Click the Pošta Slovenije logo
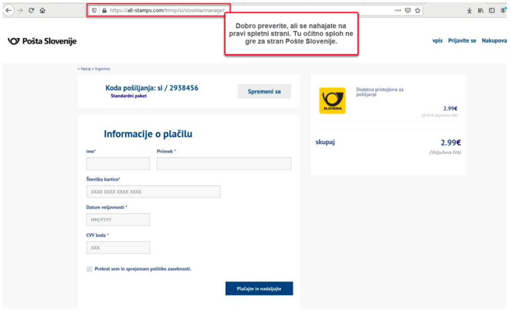The image size is (510, 312). coord(42,41)
